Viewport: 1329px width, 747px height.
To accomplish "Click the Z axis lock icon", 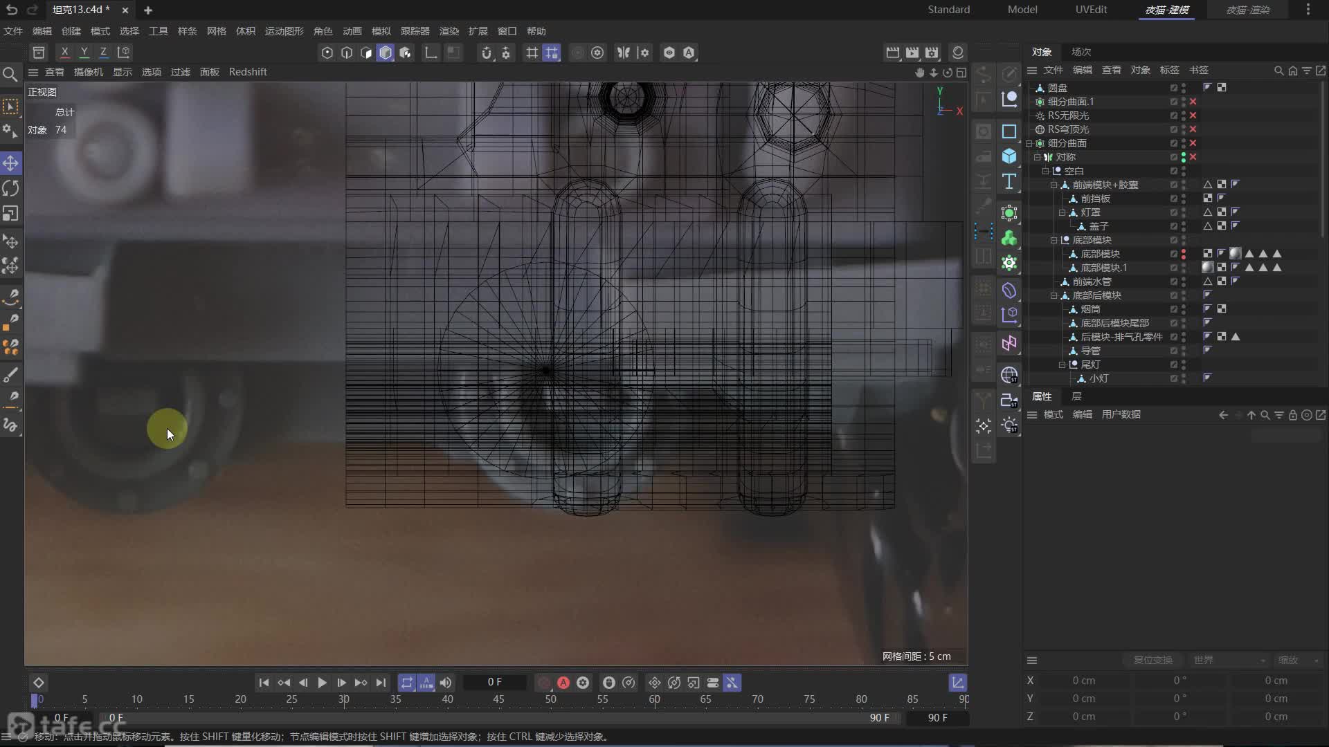I will point(103,52).
